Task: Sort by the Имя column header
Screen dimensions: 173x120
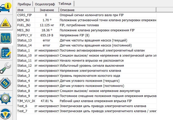Action: tap(26, 10)
